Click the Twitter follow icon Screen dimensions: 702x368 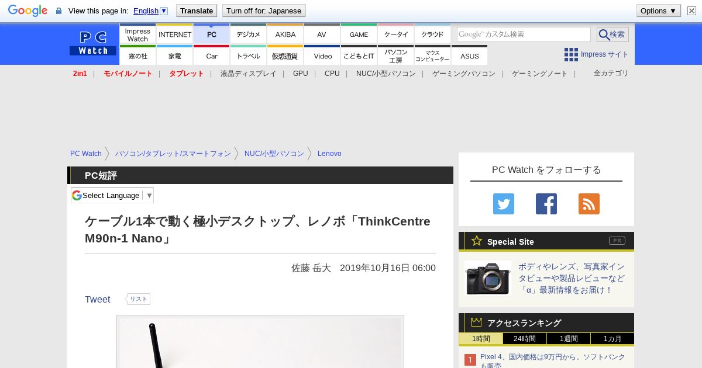click(x=504, y=204)
